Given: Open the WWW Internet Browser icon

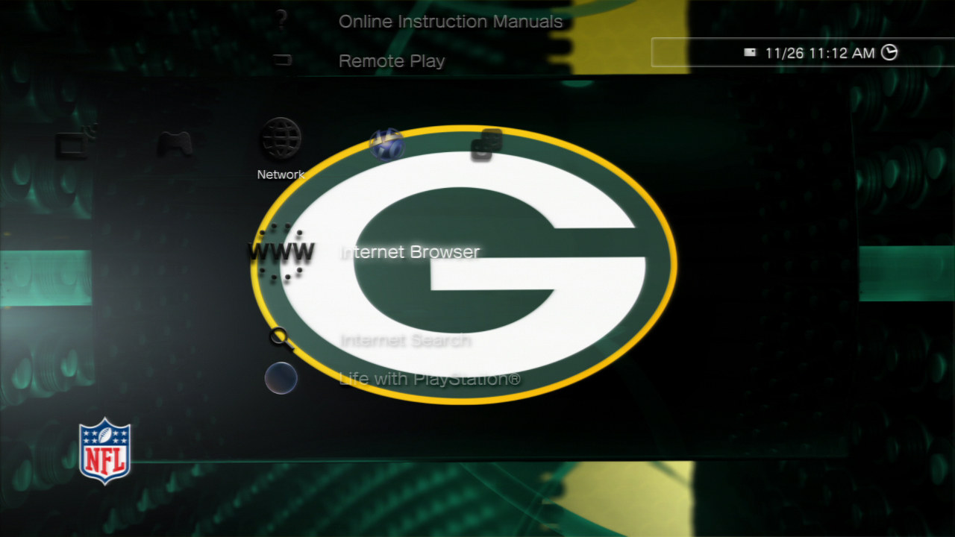Looking at the screenshot, I should 281,252.
